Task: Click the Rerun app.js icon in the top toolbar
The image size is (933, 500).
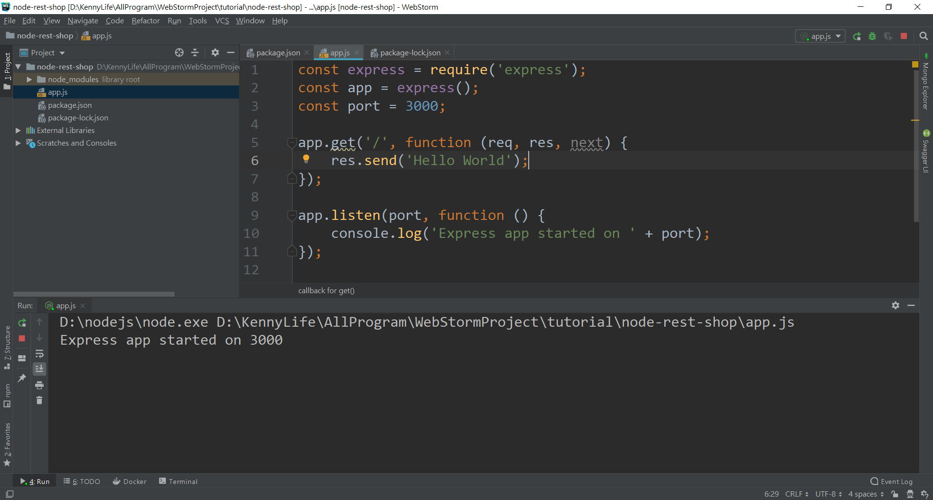Action: [x=857, y=36]
